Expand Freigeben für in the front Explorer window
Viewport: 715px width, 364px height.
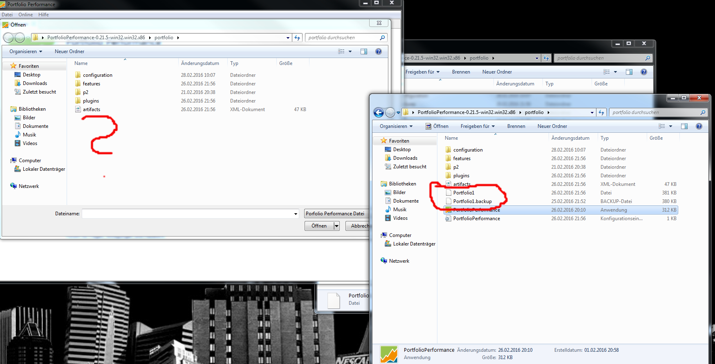click(x=477, y=126)
